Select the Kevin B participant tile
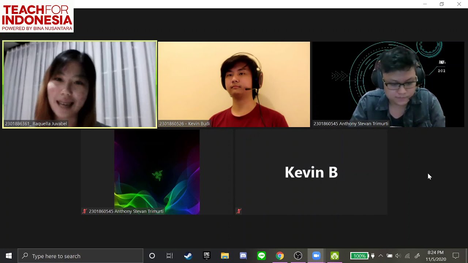Screen dimensions: 468x263 [311, 172]
